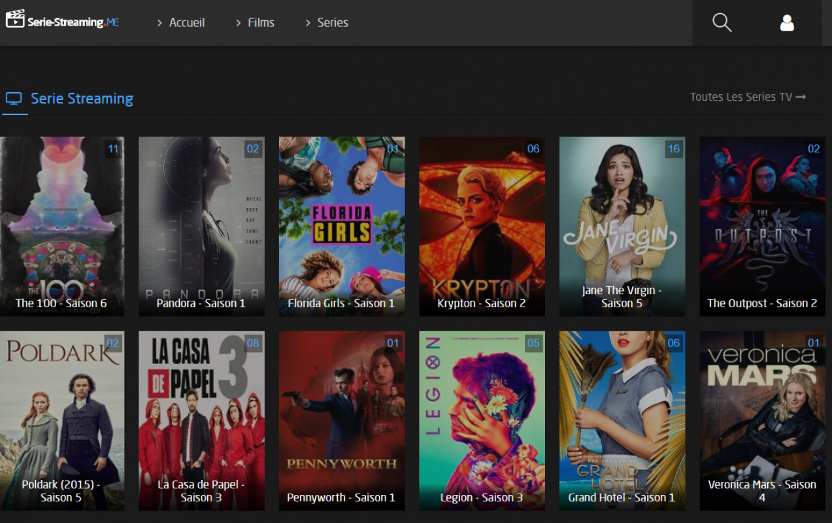Screen dimensions: 832x523
Task: Click episode badge 01 on Pennyworth
Action: (393, 343)
